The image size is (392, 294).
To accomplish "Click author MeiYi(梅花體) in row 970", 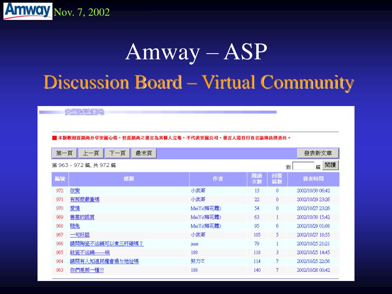I will (x=206, y=208).
